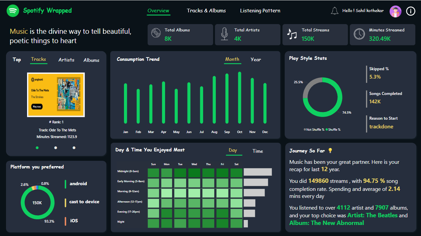This screenshot has height=236, width=421.
Task: Switch Consumption Trend to Year
Action: [256, 60]
